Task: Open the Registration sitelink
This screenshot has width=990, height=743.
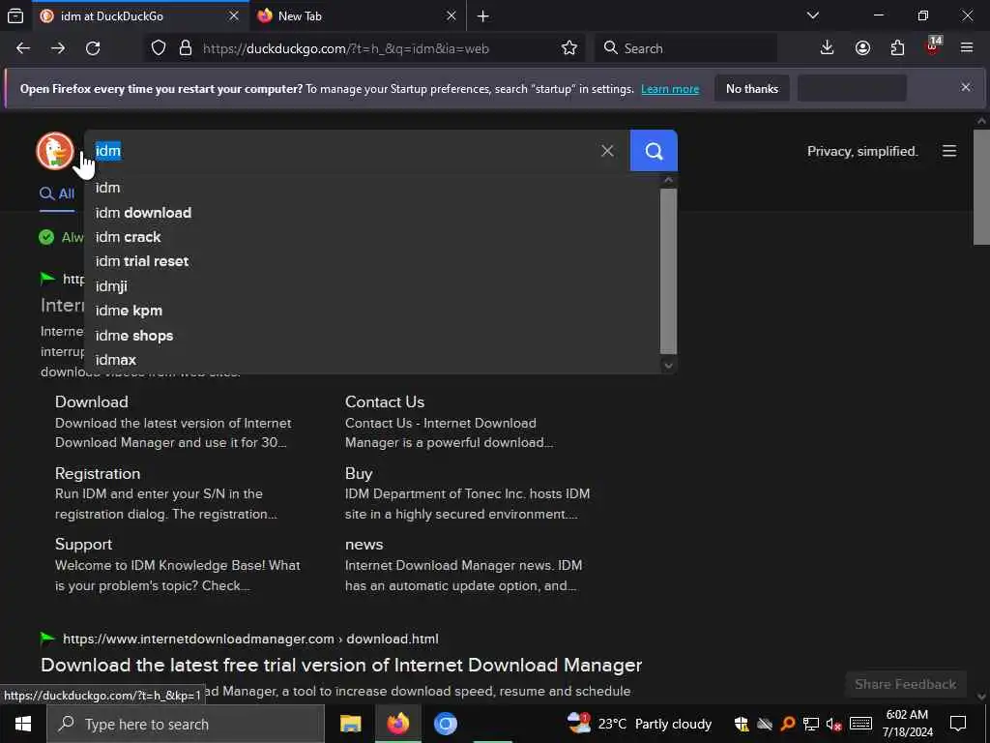Action: 98,473
